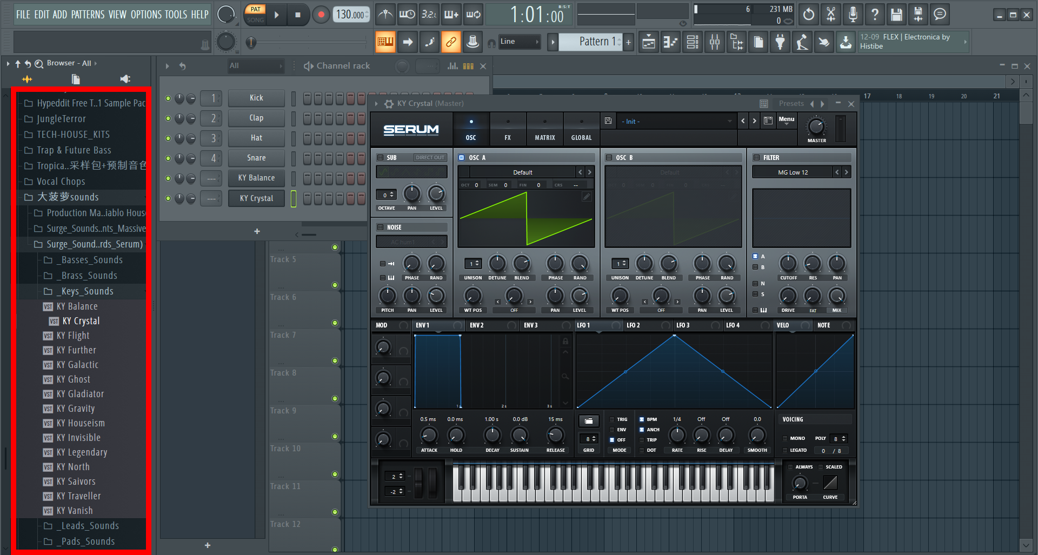
Task: Enable the MONO voicing checkbox
Action: coord(786,438)
